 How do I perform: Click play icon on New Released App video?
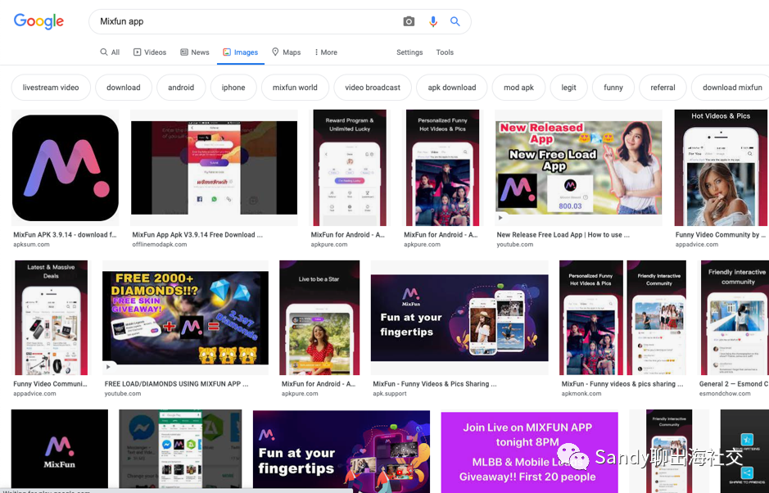[x=500, y=218]
